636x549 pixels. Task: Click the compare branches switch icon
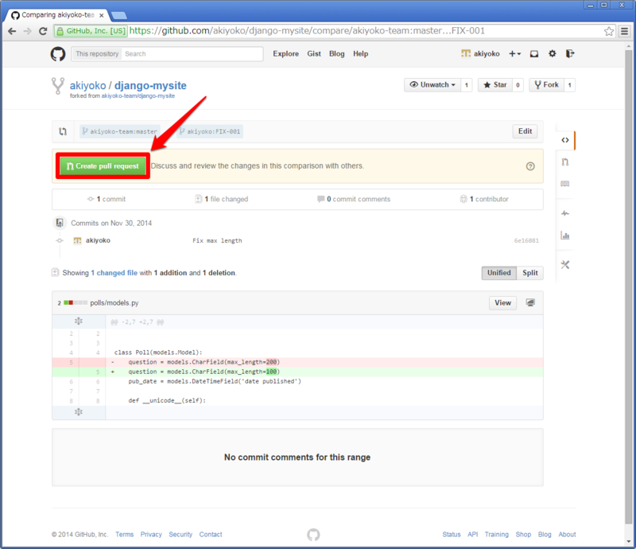[x=63, y=131]
